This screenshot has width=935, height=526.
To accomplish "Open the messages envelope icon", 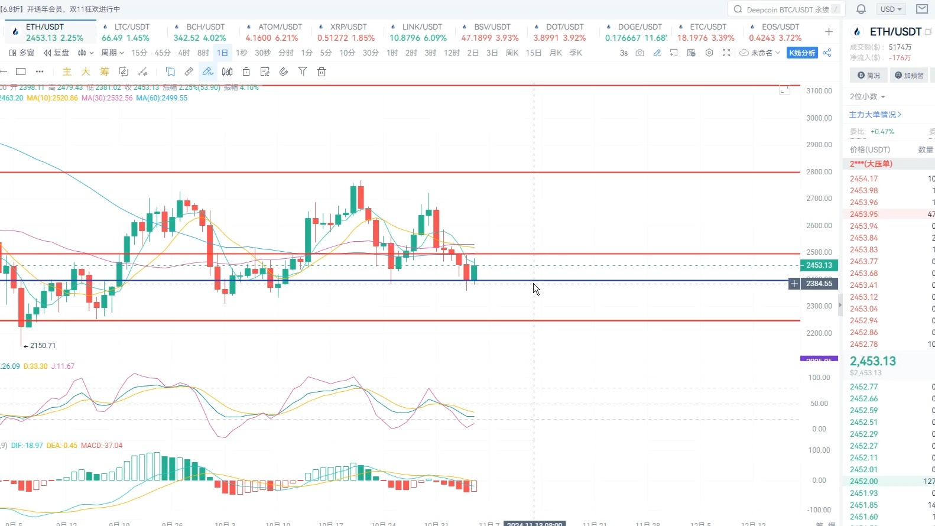I will click(x=921, y=9).
